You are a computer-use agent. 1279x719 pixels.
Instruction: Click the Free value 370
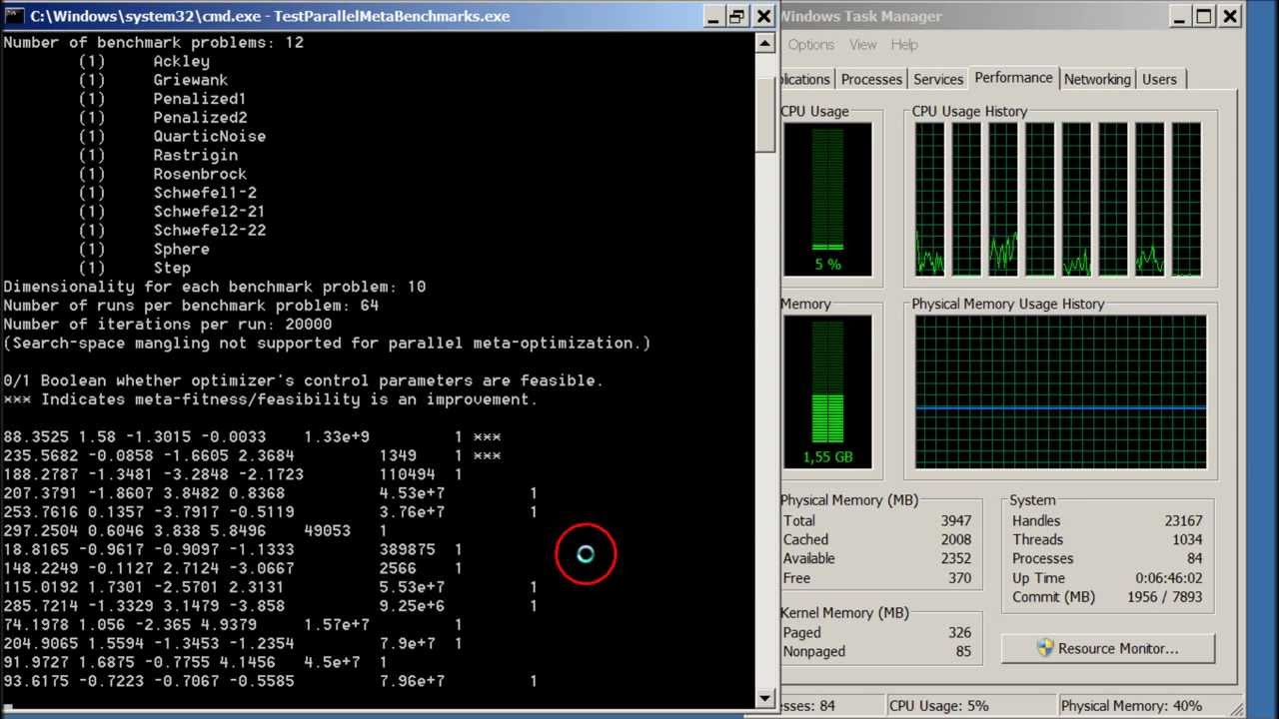coord(959,578)
